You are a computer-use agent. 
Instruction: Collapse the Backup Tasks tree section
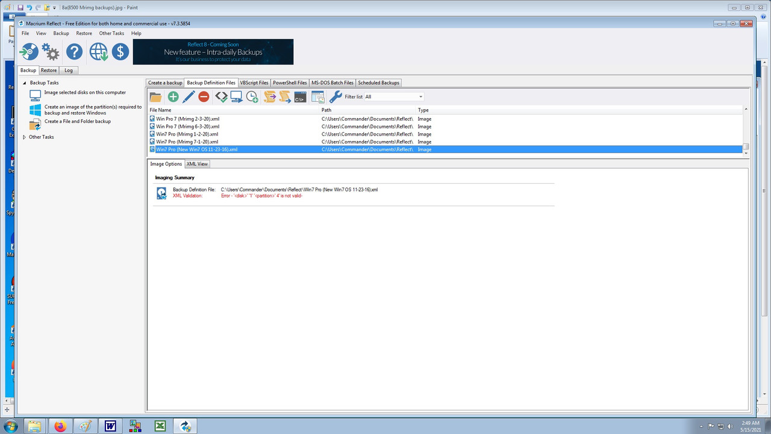(x=25, y=83)
